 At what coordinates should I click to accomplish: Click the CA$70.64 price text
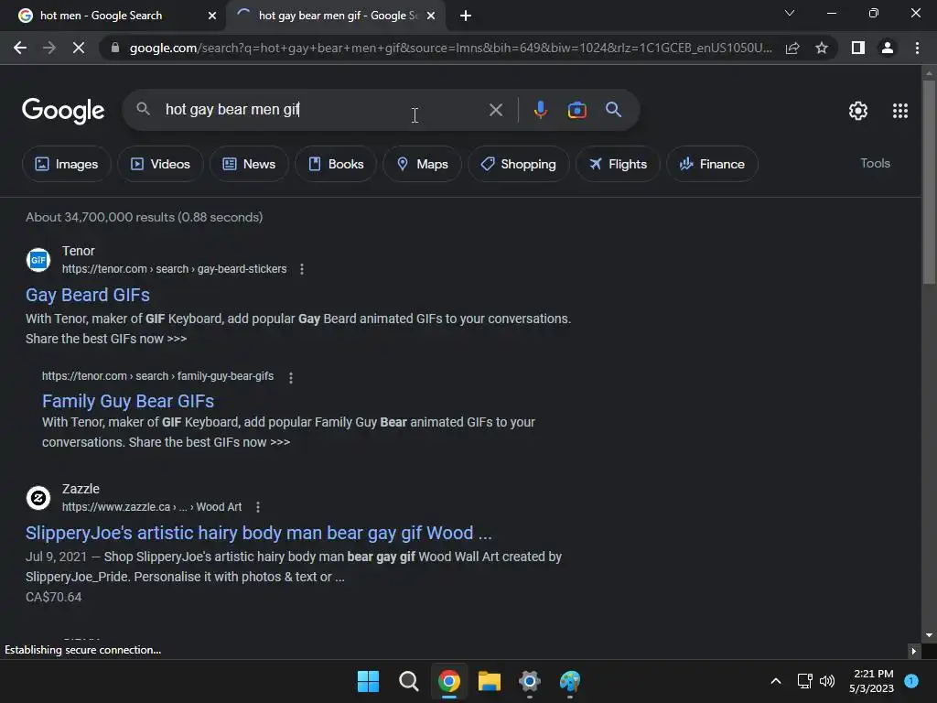pyautogui.click(x=54, y=597)
